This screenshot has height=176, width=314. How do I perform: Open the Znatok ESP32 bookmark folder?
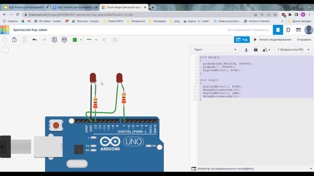pyautogui.click(x=113, y=21)
